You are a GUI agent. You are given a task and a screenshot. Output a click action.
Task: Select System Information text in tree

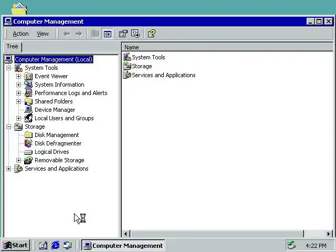pyautogui.click(x=59, y=85)
